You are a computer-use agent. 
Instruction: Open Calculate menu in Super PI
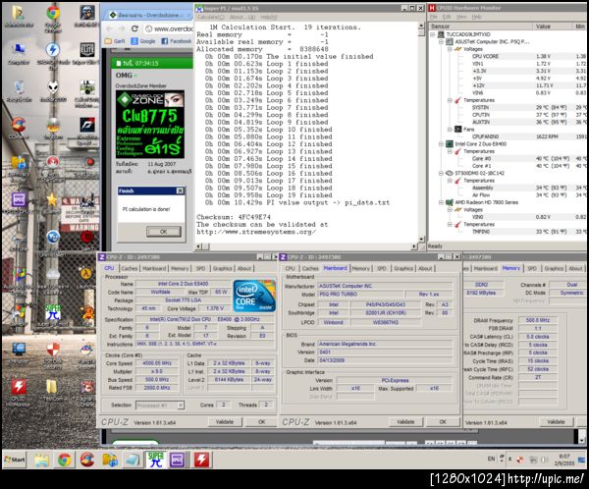pos(210,16)
